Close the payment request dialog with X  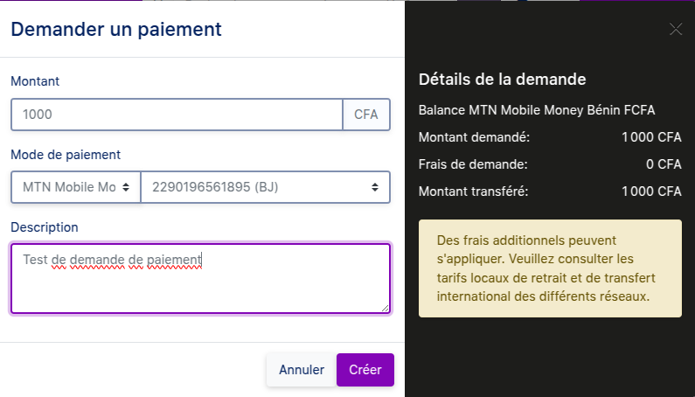tap(676, 29)
